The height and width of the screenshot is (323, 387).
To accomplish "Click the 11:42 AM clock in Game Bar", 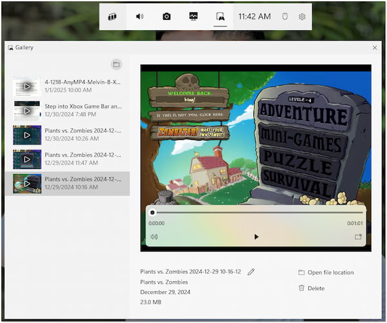I will 255,17.
